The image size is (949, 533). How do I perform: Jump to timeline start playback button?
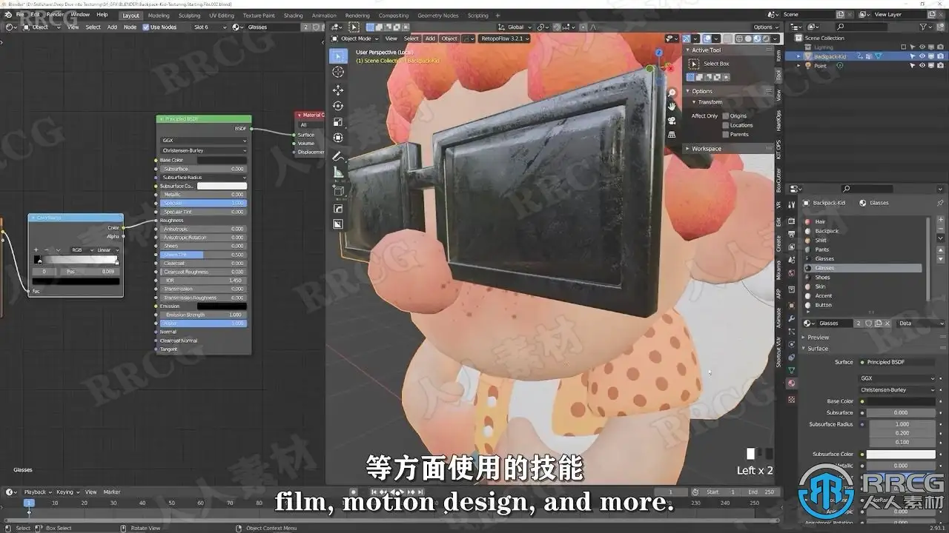pos(374,492)
